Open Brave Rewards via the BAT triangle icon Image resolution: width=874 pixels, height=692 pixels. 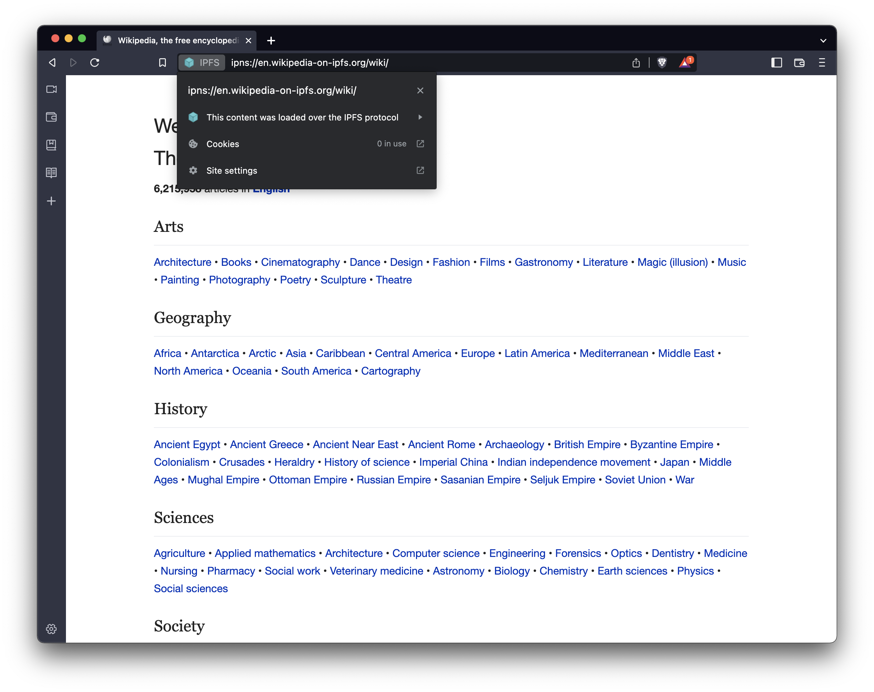(685, 62)
